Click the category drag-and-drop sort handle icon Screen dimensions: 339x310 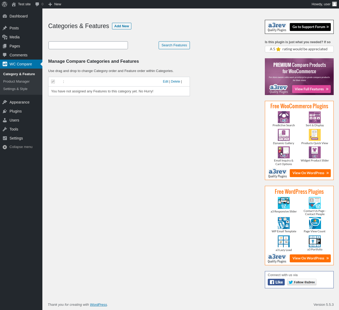(53, 82)
